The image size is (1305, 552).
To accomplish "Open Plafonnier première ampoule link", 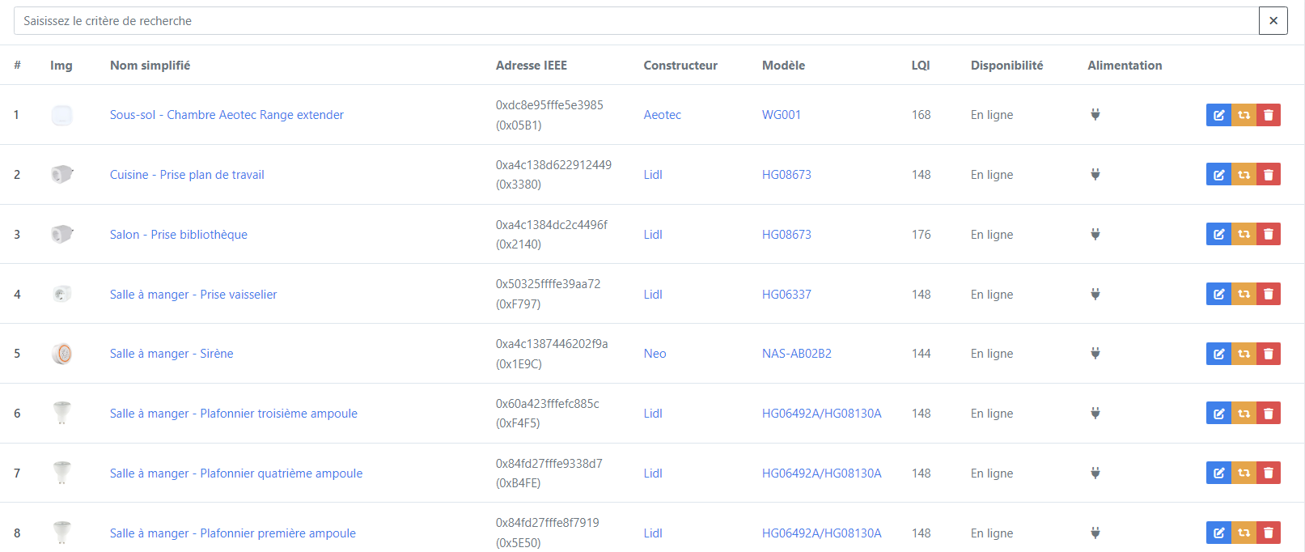I will [233, 533].
